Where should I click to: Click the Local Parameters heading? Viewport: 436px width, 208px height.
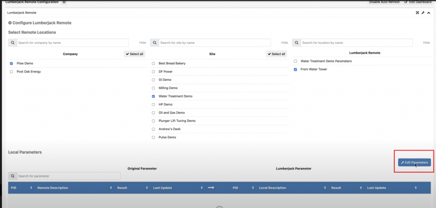(x=25, y=152)
